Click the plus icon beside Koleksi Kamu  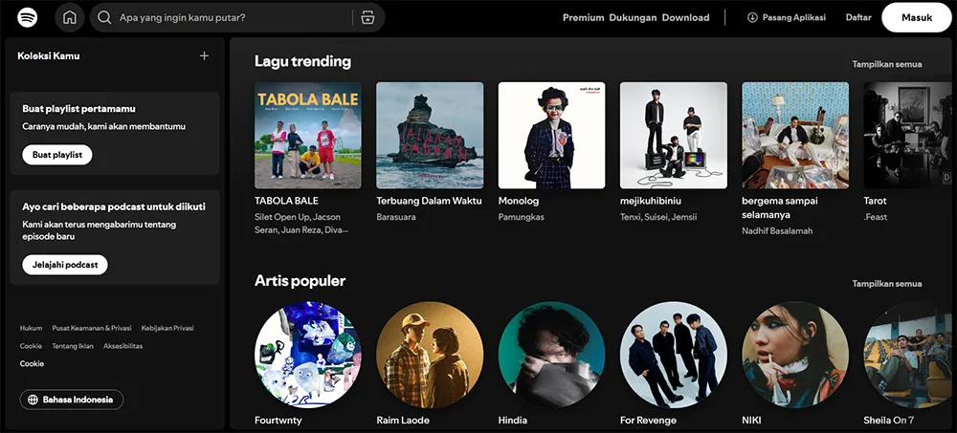[x=204, y=56]
